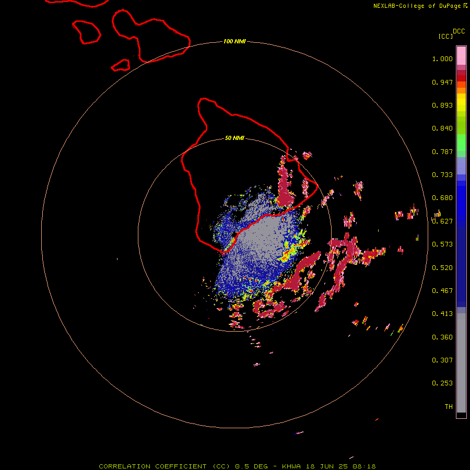
Task: Click the 50 NMI range ring label
Action: click(x=234, y=138)
